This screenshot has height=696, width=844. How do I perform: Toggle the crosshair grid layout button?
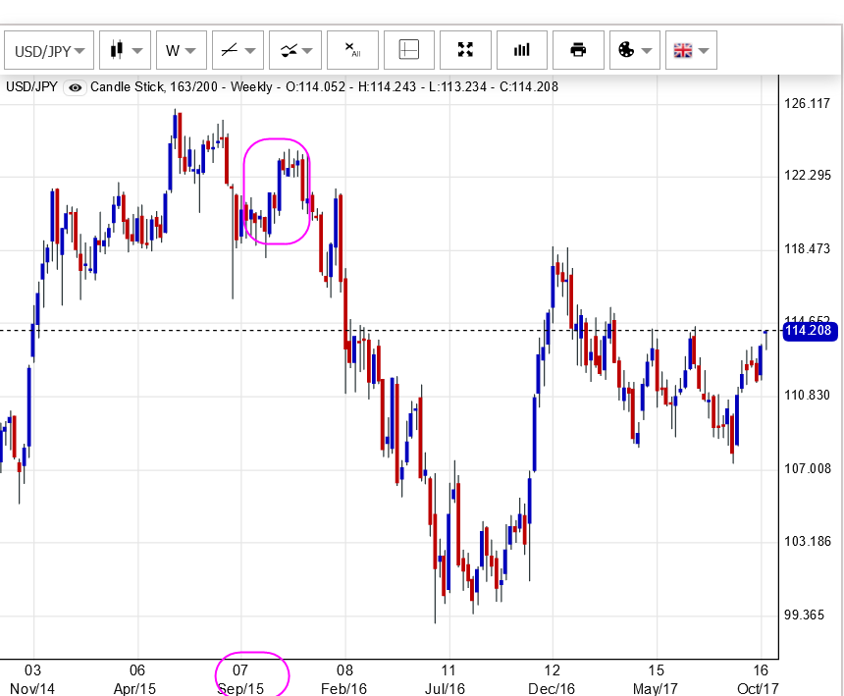tap(409, 50)
